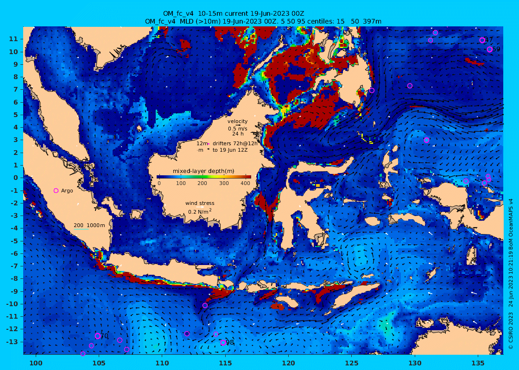This screenshot has height=370, width=519.
Task: Click the Argo float near 0.3°S 134°E
Action: (466, 181)
